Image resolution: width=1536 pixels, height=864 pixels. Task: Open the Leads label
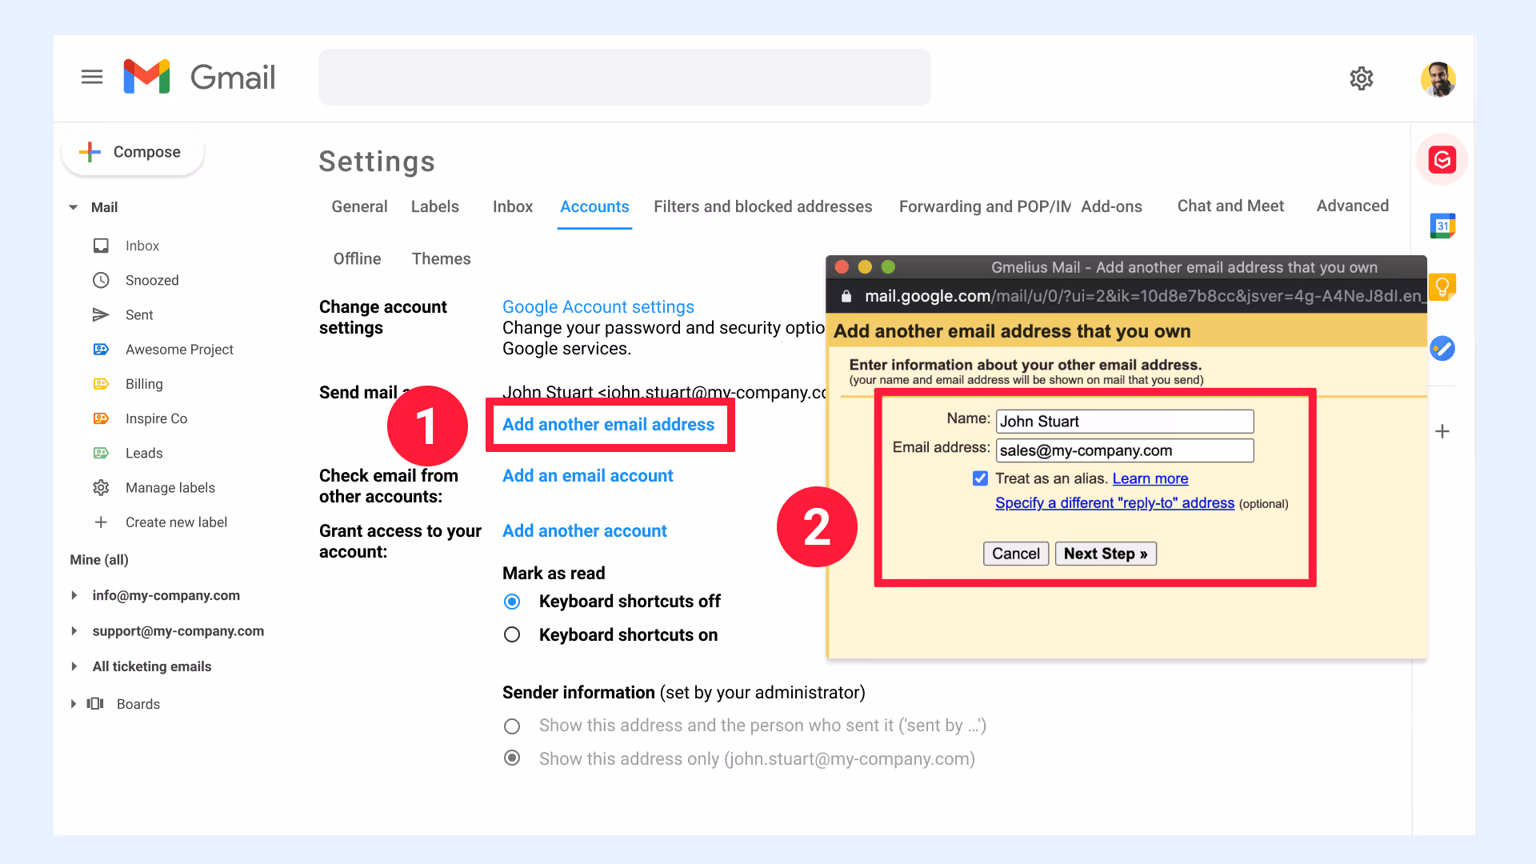(144, 453)
